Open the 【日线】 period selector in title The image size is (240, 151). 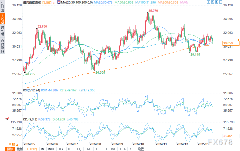tap(47, 3)
